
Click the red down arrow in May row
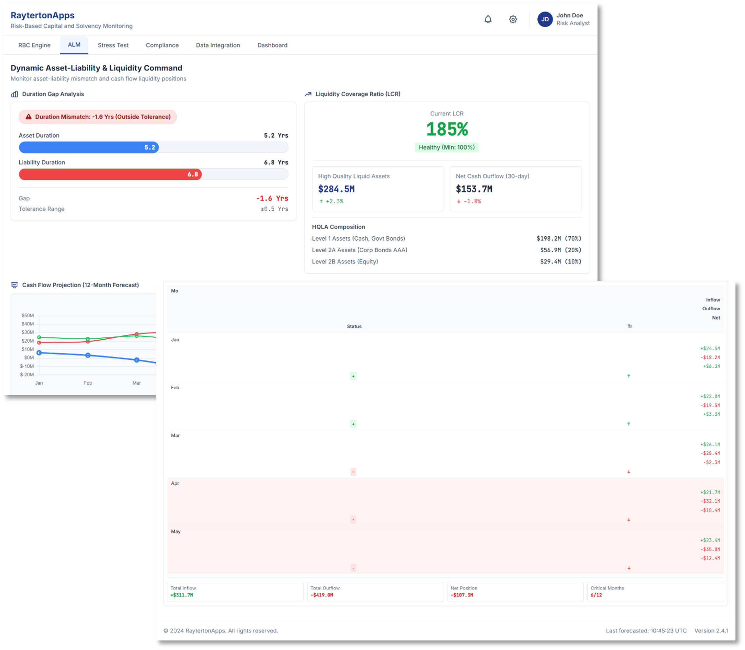click(629, 568)
